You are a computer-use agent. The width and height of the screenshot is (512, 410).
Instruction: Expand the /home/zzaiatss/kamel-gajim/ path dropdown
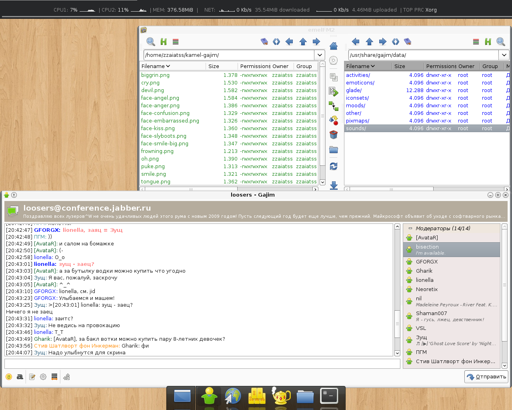(x=320, y=55)
